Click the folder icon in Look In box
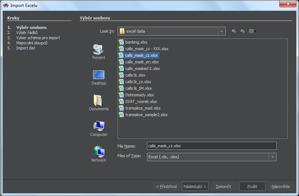The height and width of the screenshot is (196, 299). tap(122, 31)
